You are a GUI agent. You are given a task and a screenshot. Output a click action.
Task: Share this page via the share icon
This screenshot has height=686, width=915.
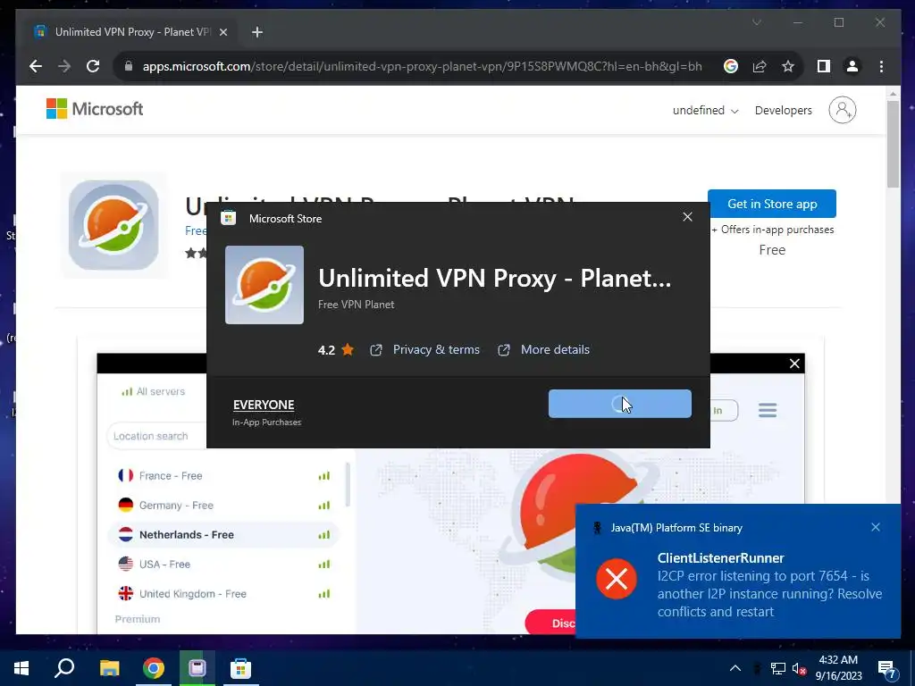pos(760,66)
